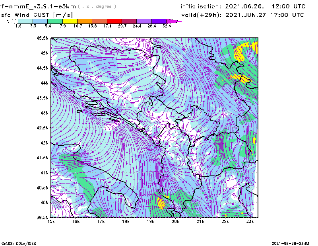Click the "45.5N" latitude label
The height and width of the screenshot is (246, 318).
click(x=43, y=38)
